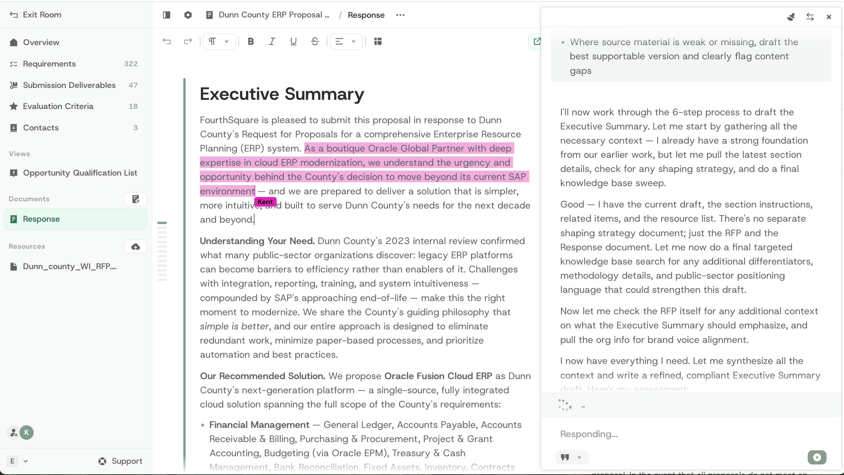Open Dunn County ERP Proposal breadcrumb
Image resolution: width=844 pixels, height=475 pixels.
pyautogui.click(x=268, y=15)
